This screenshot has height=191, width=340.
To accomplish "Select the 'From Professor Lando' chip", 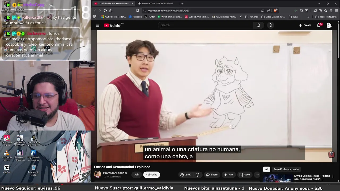I will pyautogui.click(x=286, y=169).
